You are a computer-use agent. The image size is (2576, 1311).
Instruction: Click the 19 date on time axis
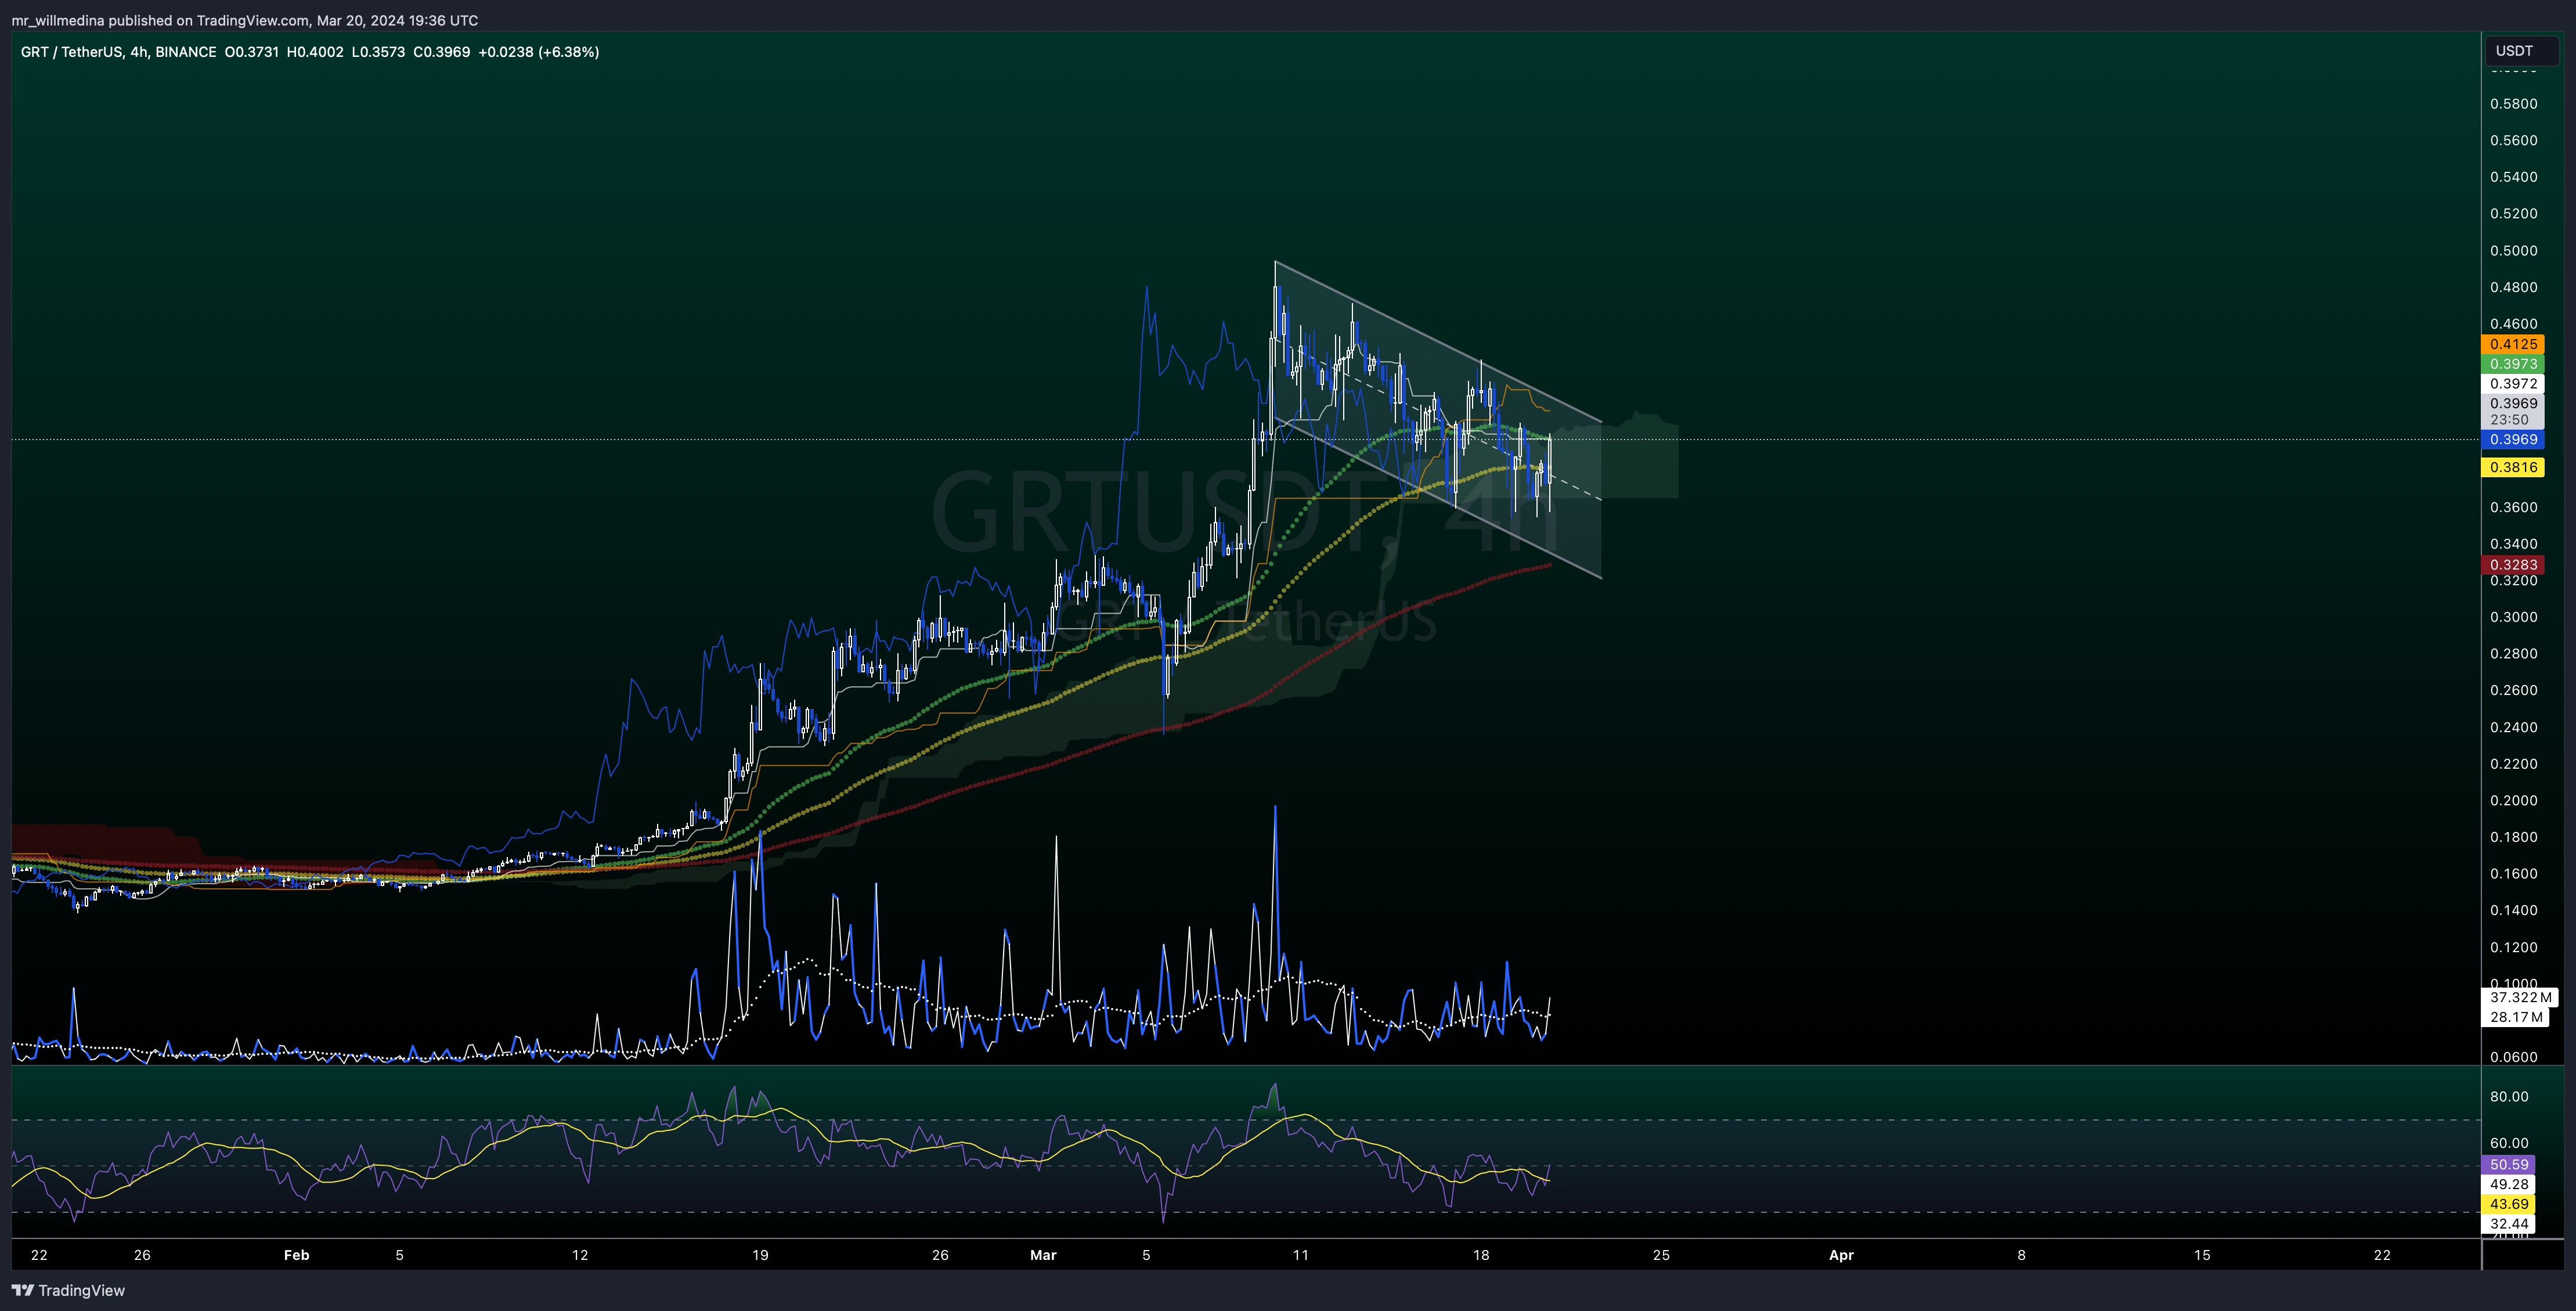[760, 1255]
